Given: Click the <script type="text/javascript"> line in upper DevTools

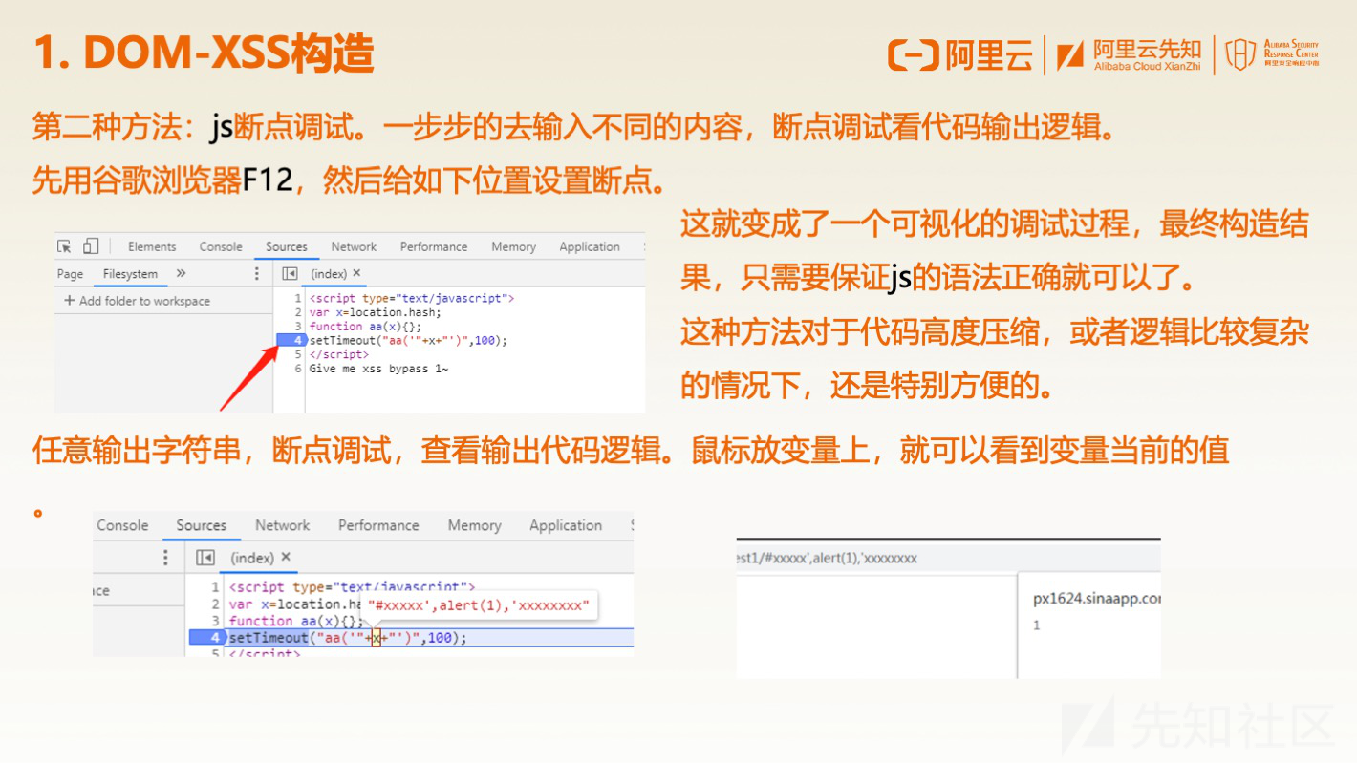Looking at the screenshot, I should coord(412,299).
